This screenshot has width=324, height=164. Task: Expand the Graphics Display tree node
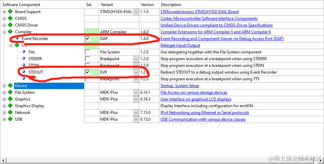pos(4,106)
